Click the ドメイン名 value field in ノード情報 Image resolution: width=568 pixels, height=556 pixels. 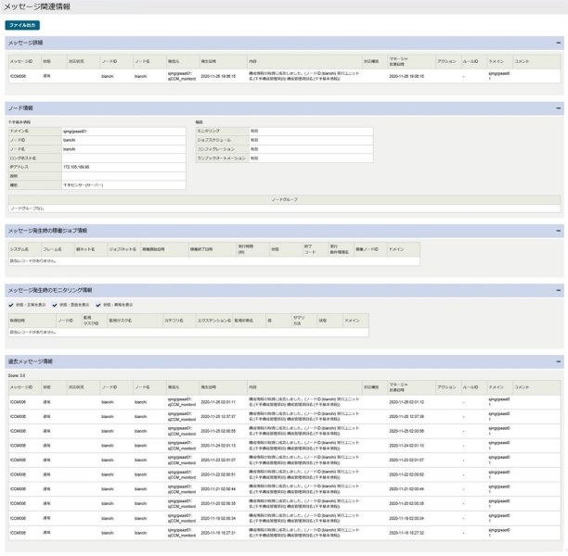click(123, 132)
